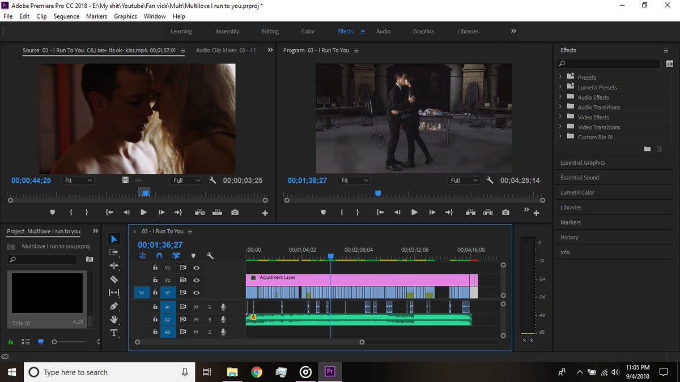Enable voice-over record on A1 track
Viewport: 680px width, 382px height.
(223, 307)
